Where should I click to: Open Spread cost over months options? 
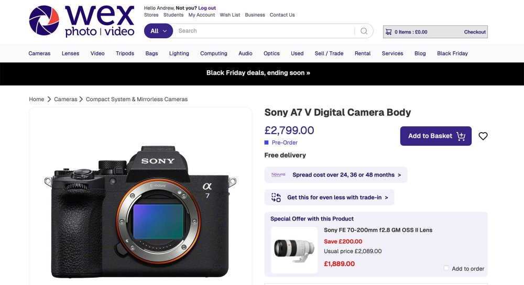point(346,175)
